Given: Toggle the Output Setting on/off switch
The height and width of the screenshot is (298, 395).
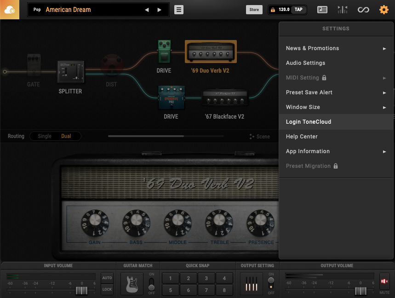Looking at the screenshot, I should (271, 284).
